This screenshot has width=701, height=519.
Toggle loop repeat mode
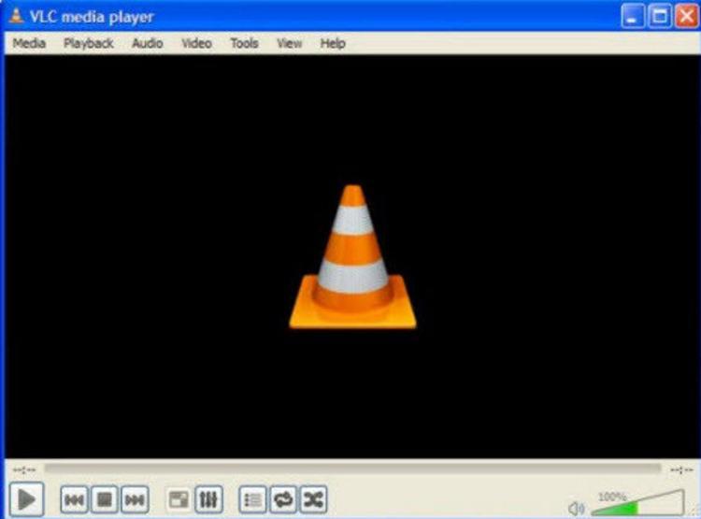(x=282, y=500)
